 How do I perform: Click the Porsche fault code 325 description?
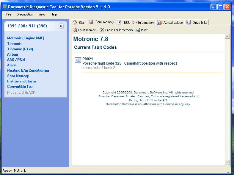130,63
